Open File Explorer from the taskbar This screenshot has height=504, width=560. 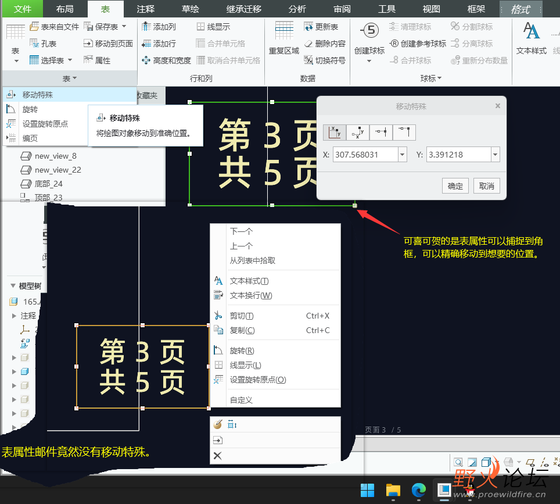click(393, 490)
